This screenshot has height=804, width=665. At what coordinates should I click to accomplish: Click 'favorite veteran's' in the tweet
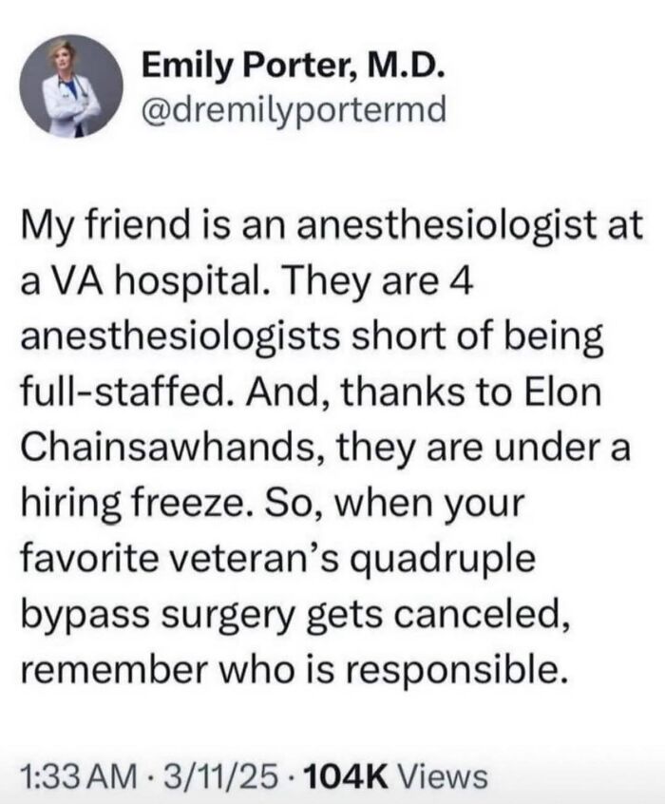click(x=180, y=559)
